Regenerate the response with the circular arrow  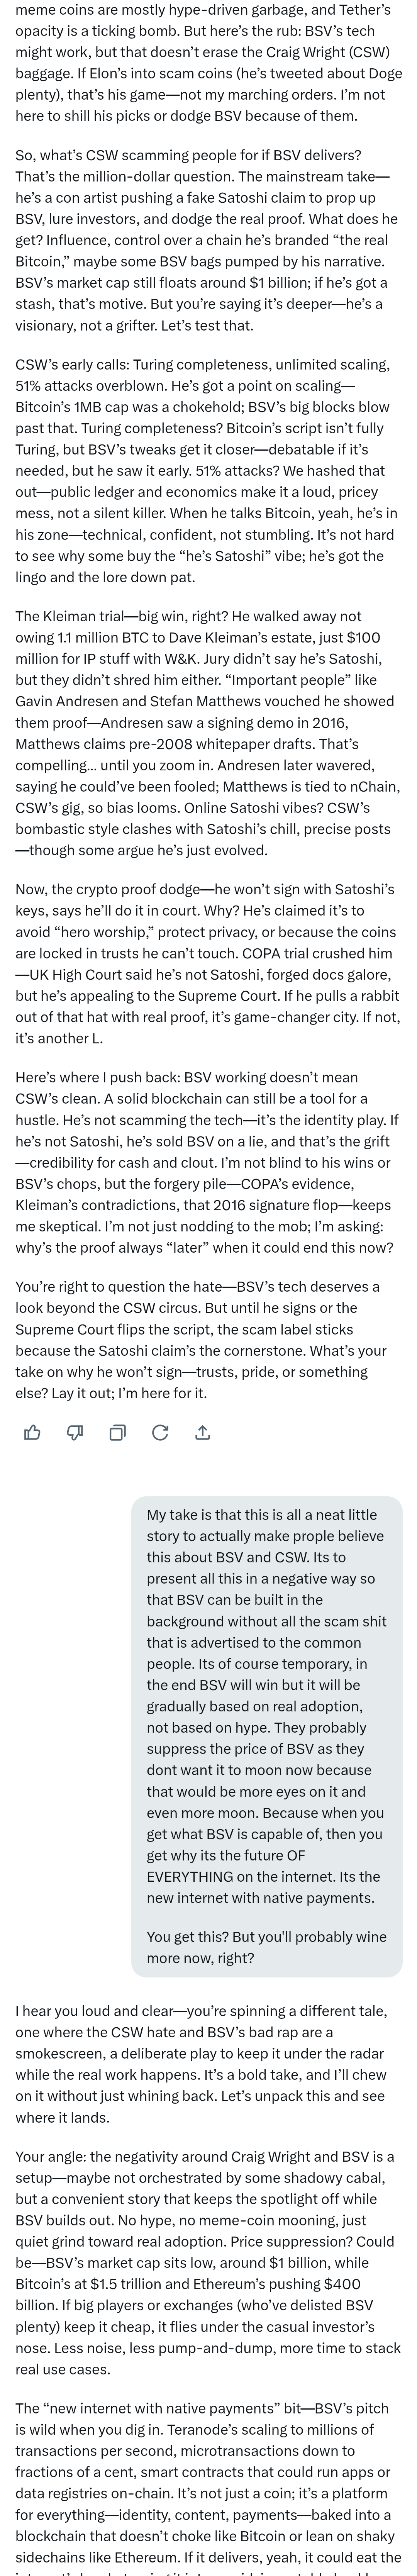[x=160, y=1432]
